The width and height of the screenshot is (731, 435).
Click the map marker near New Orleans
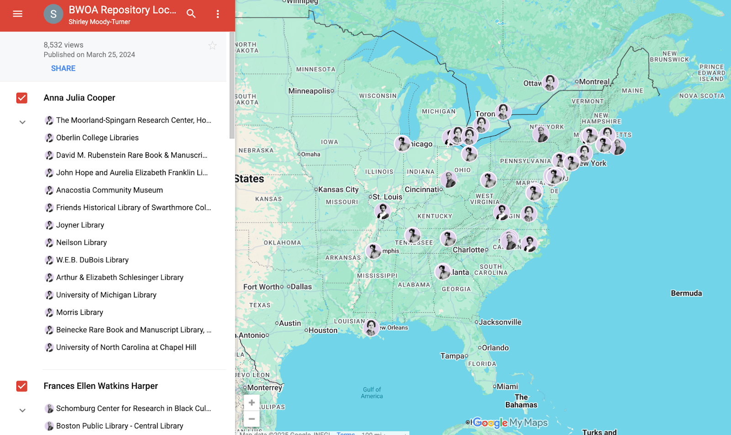pos(371,328)
